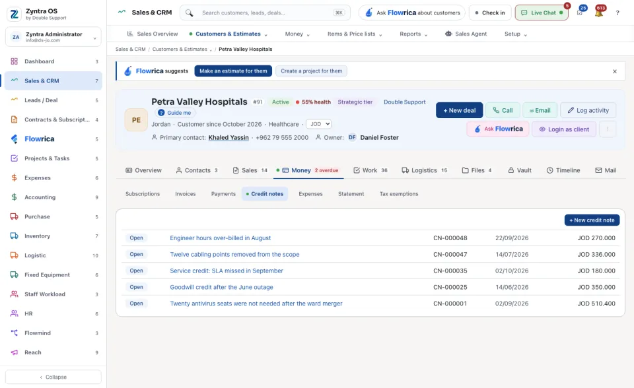Select the Payments sub-tab
The image size is (634, 388).
click(x=223, y=194)
